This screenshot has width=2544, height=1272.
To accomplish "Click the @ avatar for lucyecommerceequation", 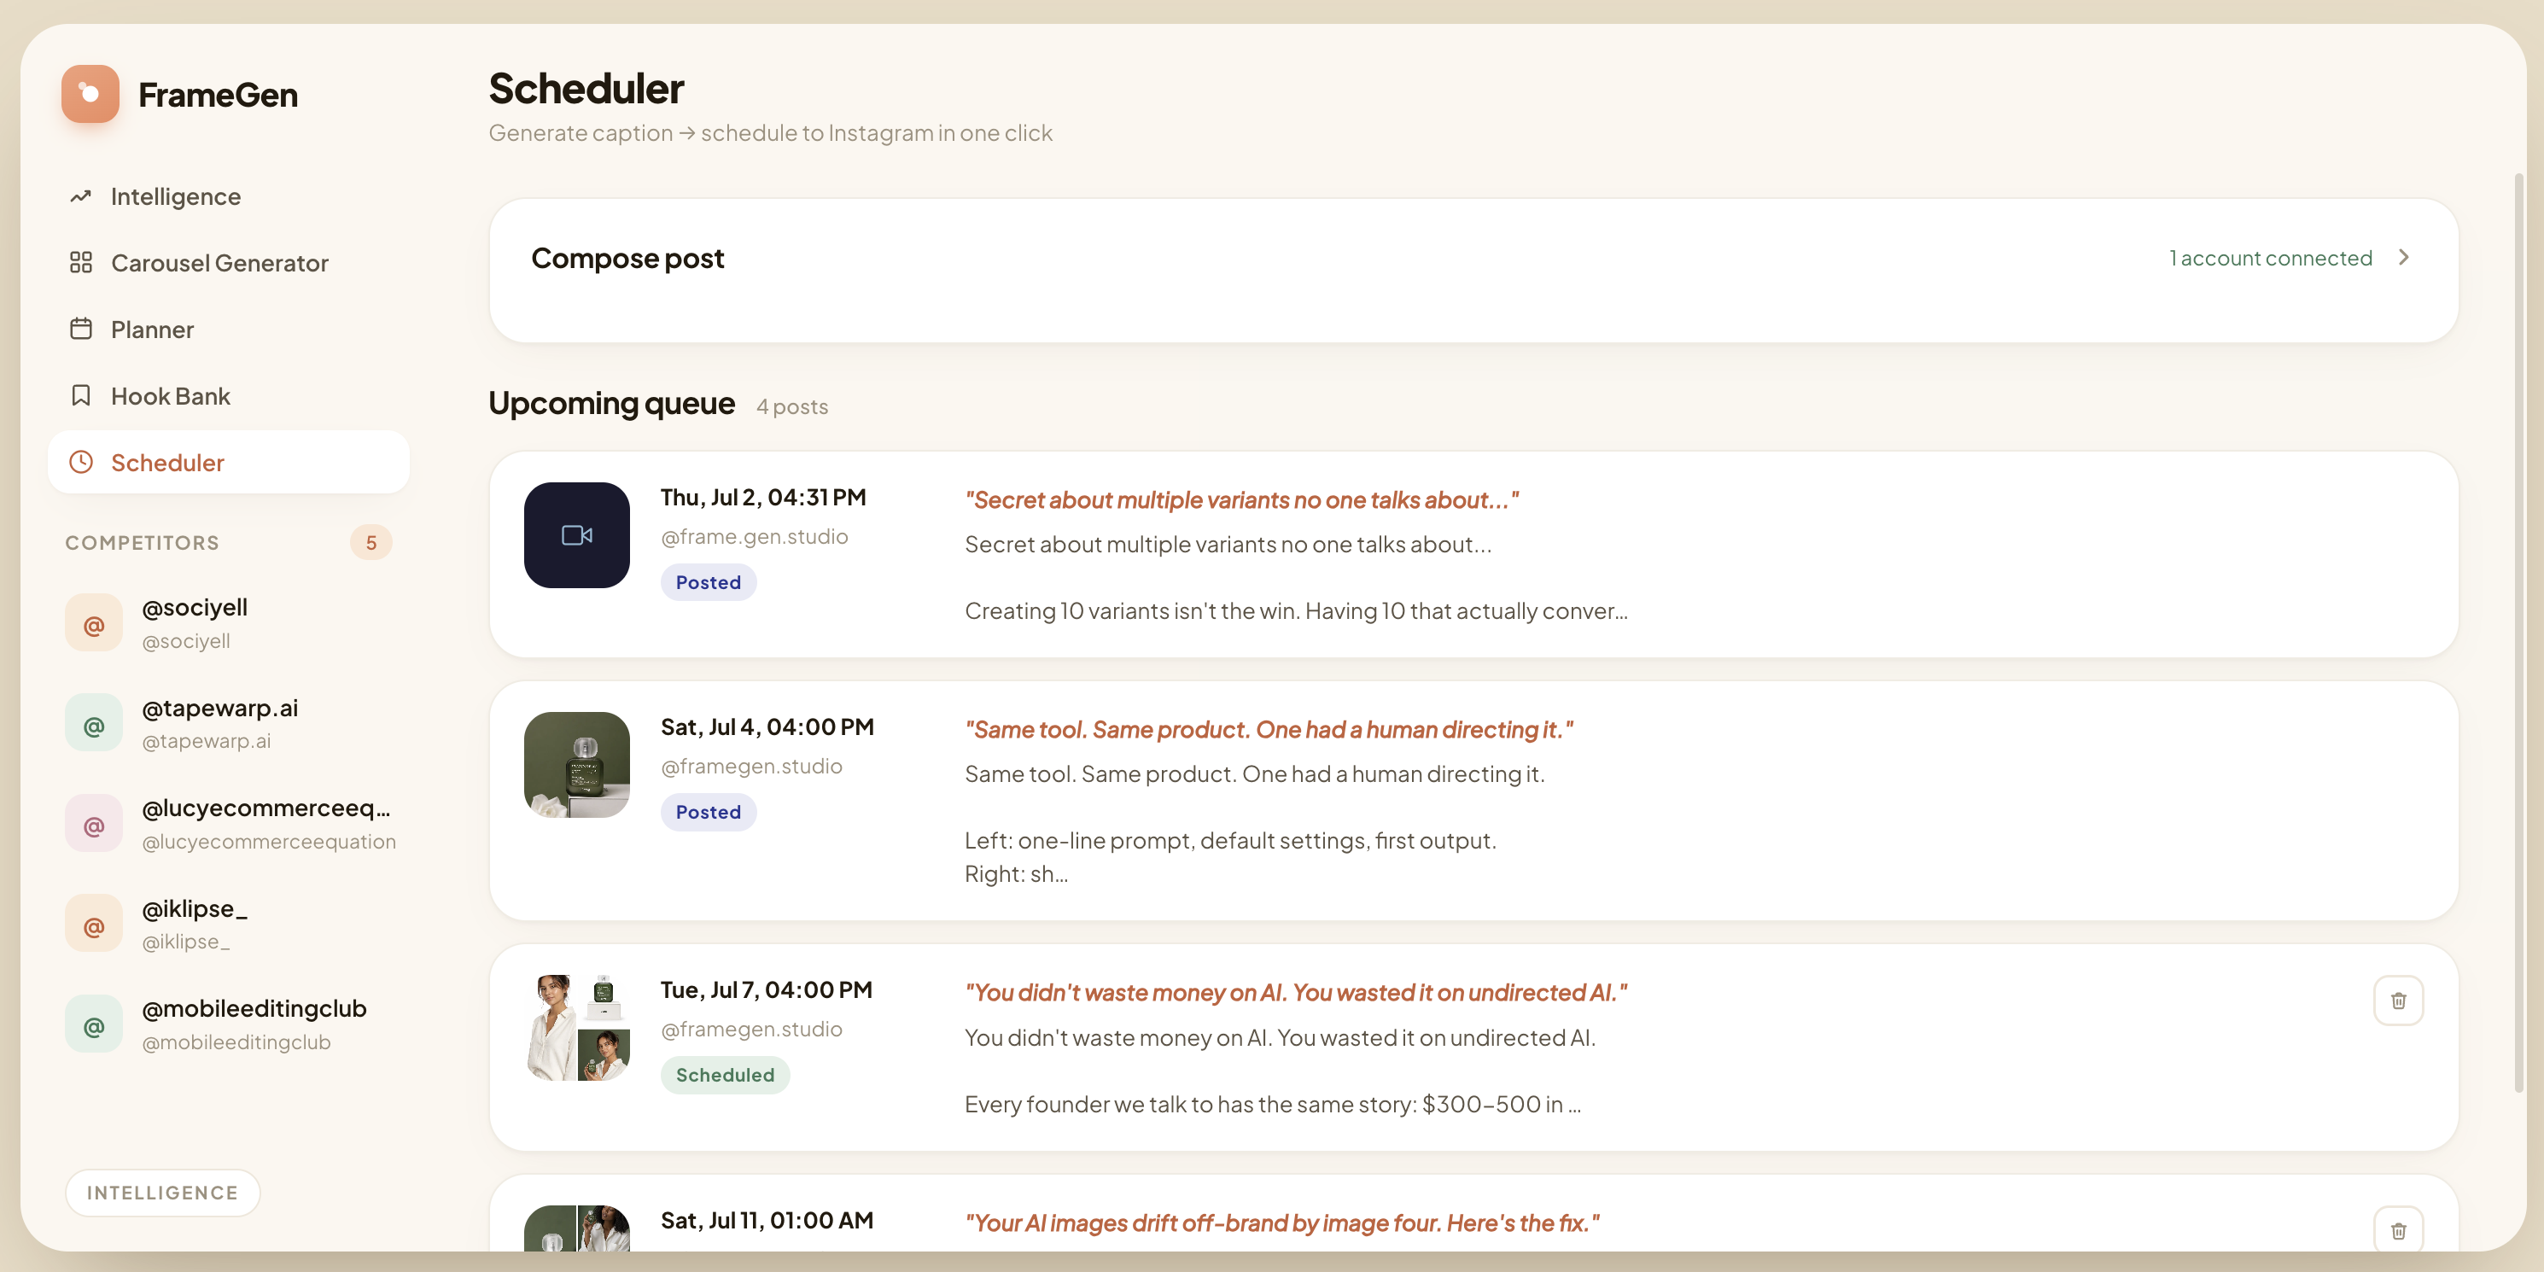I will pyautogui.click(x=94, y=824).
